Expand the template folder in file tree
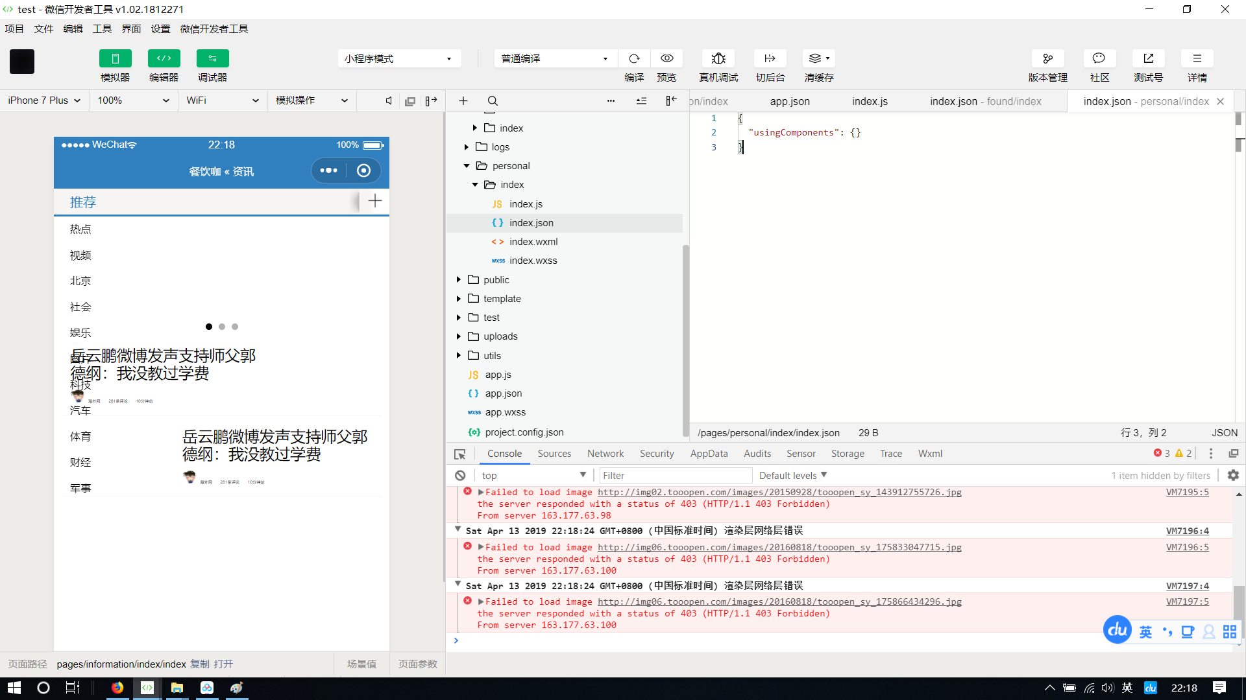The width and height of the screenshot is (1246, 700). [502, 299]
